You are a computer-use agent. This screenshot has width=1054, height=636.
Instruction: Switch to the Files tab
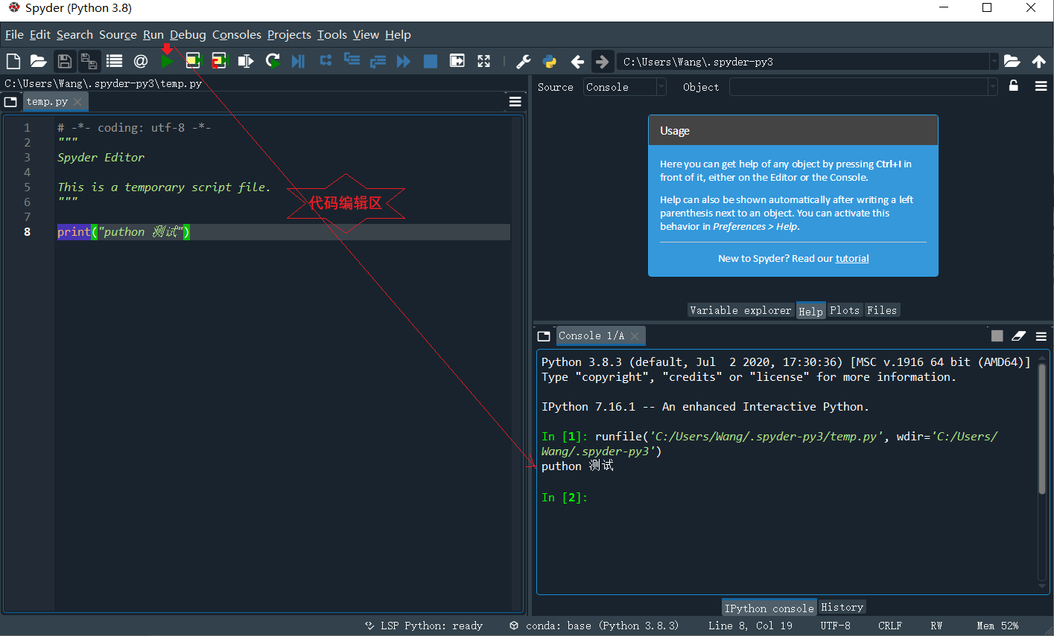(882, 310)
